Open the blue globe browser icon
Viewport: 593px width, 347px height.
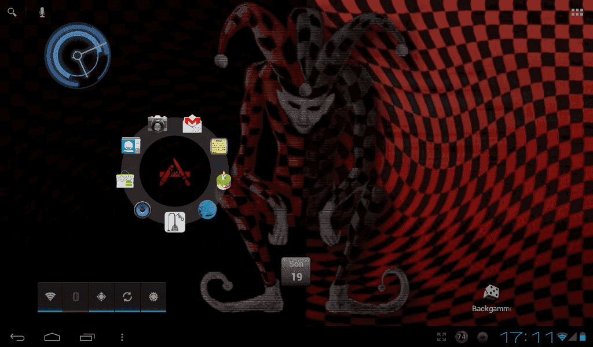pos(207,209)
